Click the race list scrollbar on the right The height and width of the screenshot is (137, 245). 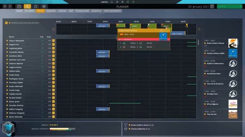(x=238, y=42)
